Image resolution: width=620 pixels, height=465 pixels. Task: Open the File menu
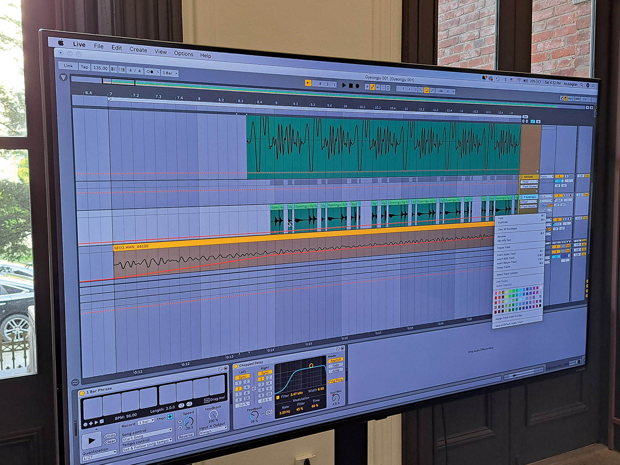click(x=99, y=46)
